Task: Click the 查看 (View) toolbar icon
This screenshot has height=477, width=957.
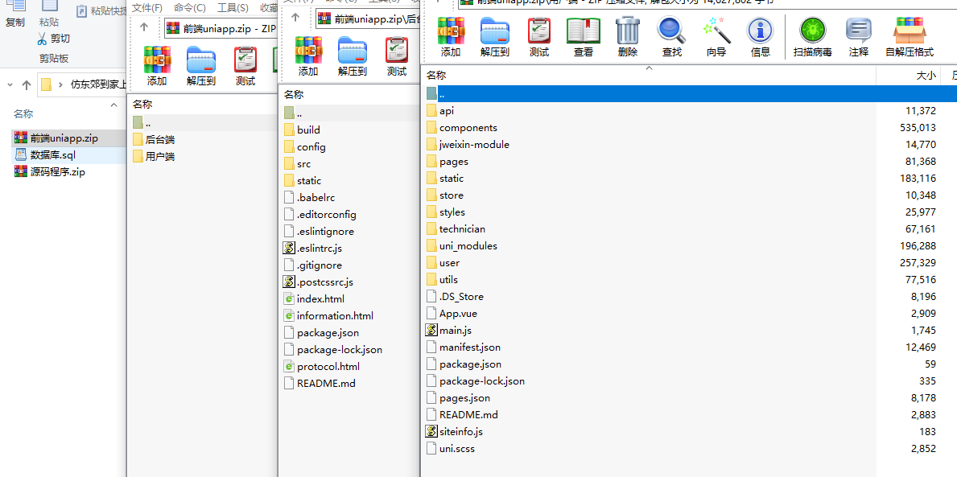Action: 583,37
